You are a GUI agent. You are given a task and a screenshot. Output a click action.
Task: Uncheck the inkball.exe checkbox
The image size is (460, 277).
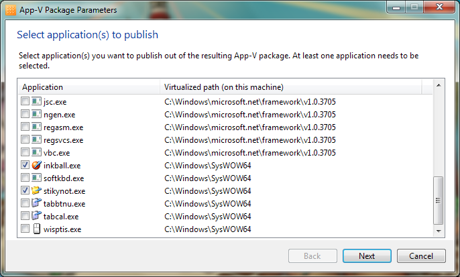pos(25,165)
